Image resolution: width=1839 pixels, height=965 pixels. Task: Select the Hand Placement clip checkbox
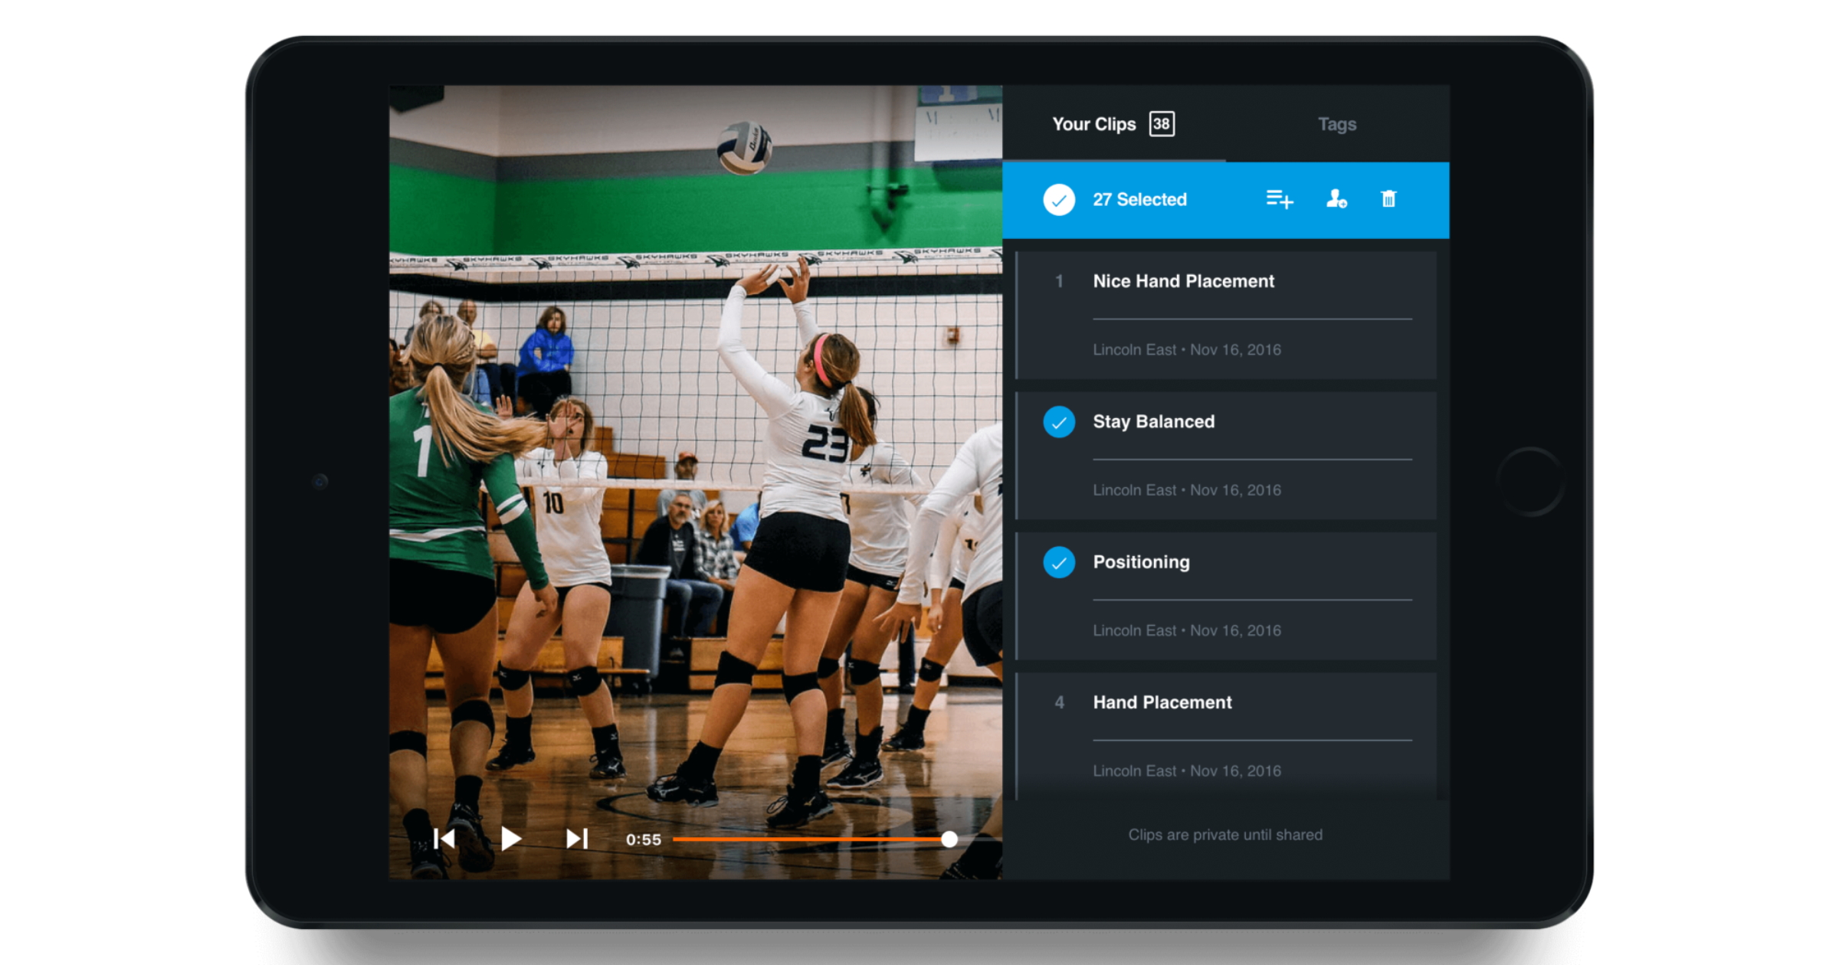1060,702
